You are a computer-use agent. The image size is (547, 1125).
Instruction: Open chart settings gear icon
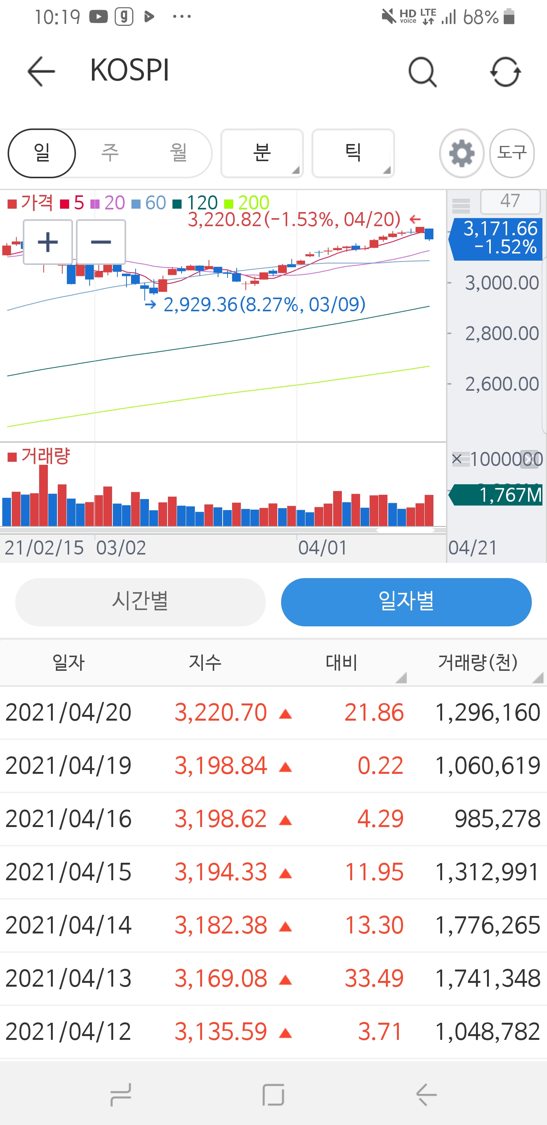[x=462, y=153]
